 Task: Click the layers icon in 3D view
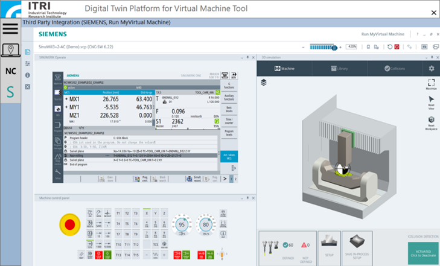(264, 83)
